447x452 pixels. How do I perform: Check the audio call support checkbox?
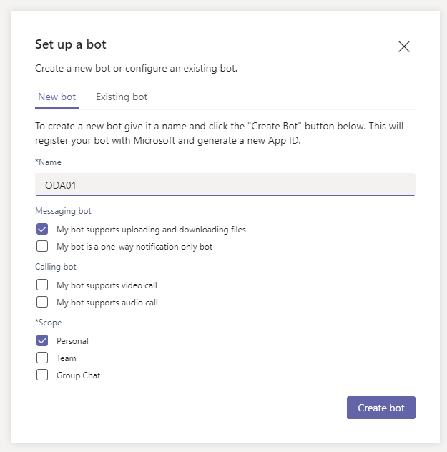pos(42,302)
